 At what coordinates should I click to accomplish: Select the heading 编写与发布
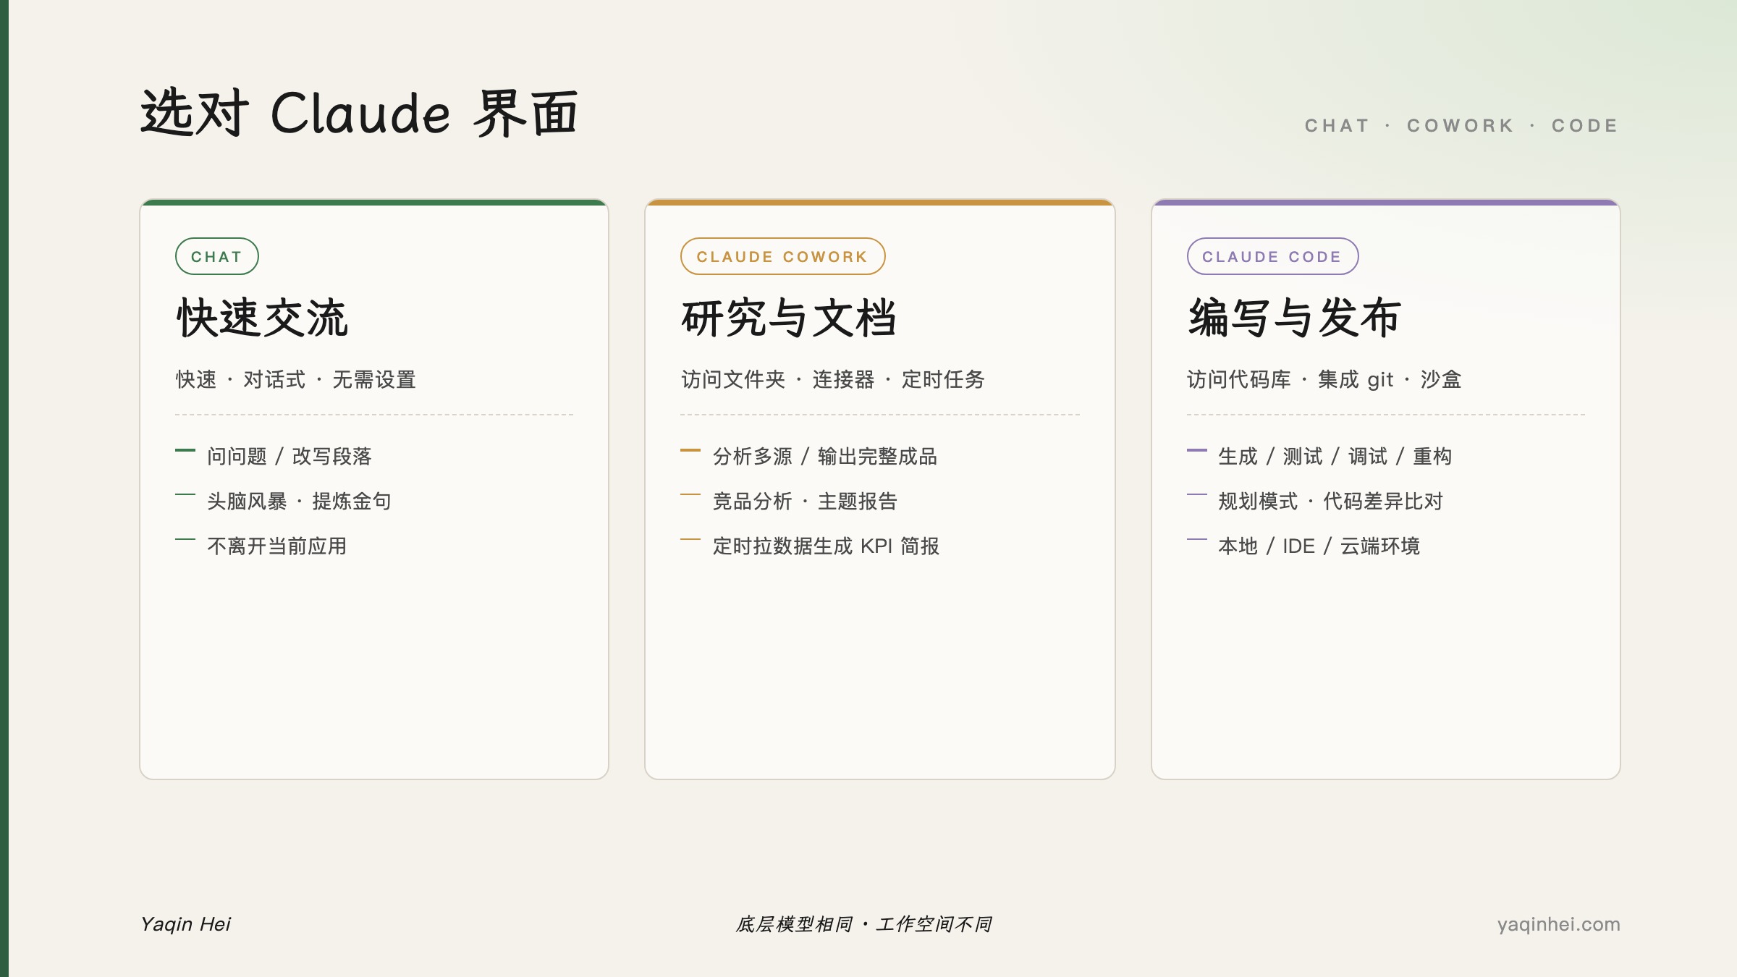click(1295, 318)
